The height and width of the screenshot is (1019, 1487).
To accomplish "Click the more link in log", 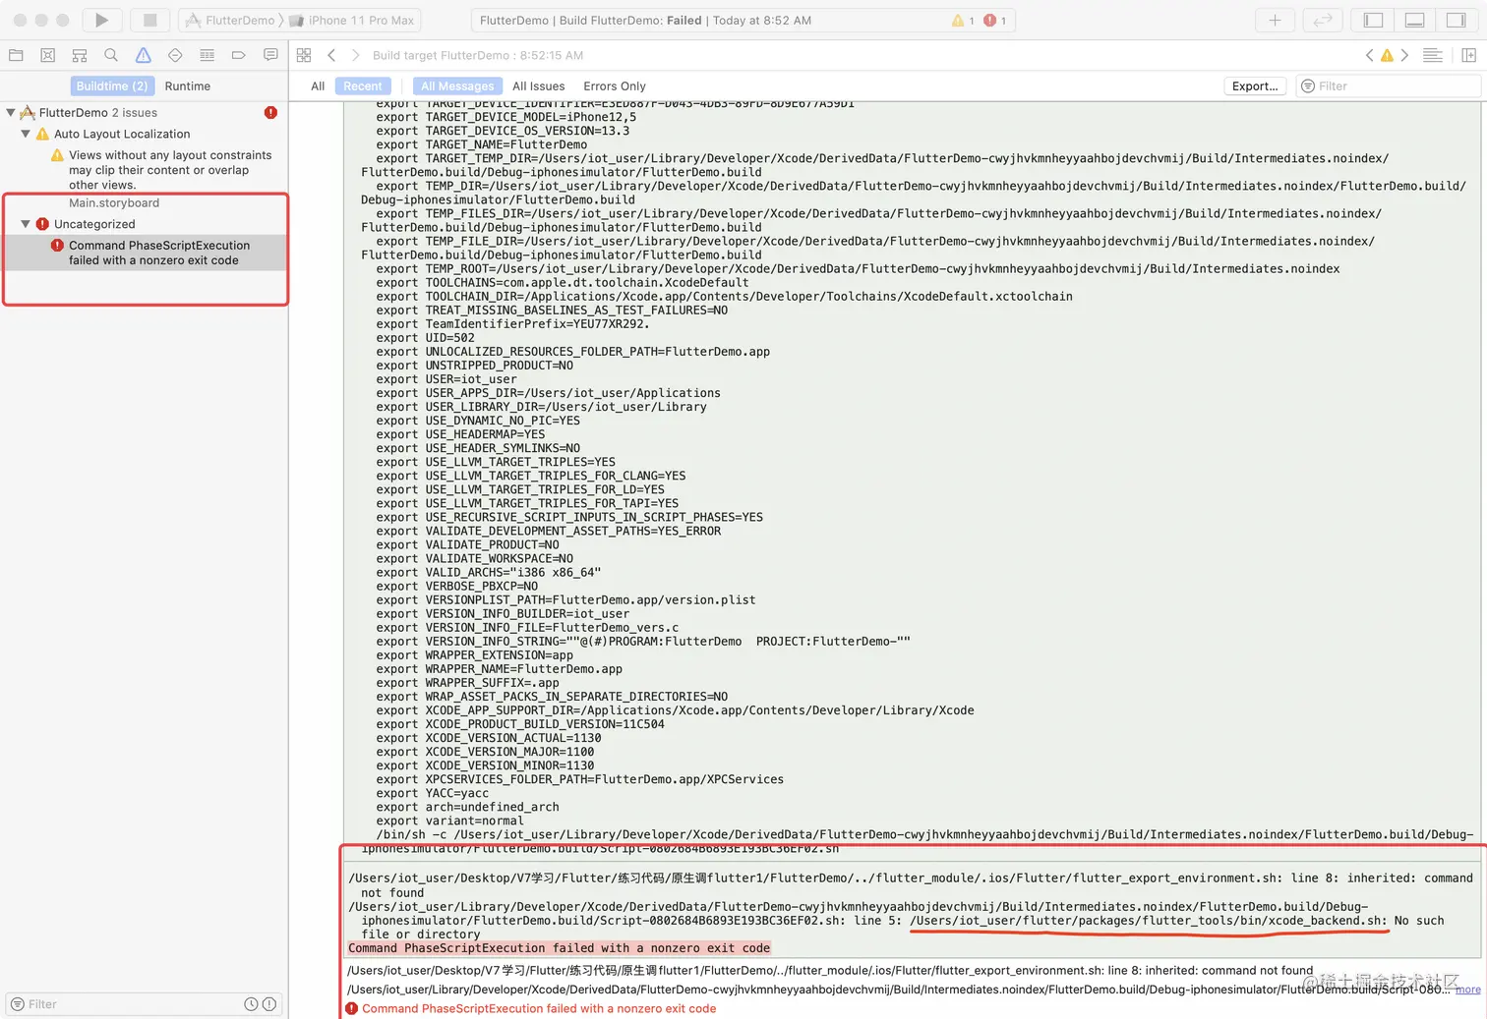I will 1468,990.
